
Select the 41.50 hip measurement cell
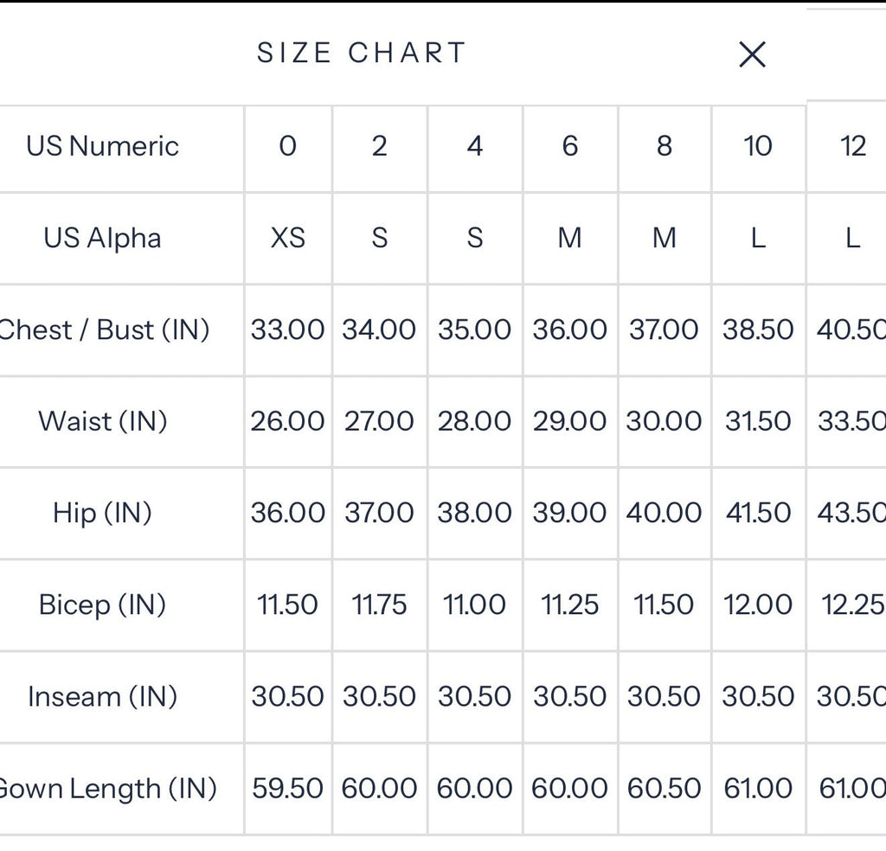coord(758,514)
